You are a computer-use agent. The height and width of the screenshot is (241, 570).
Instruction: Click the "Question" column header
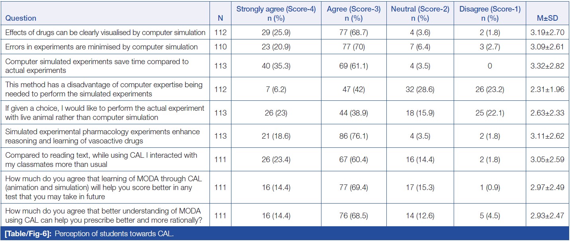pos(21,18)
